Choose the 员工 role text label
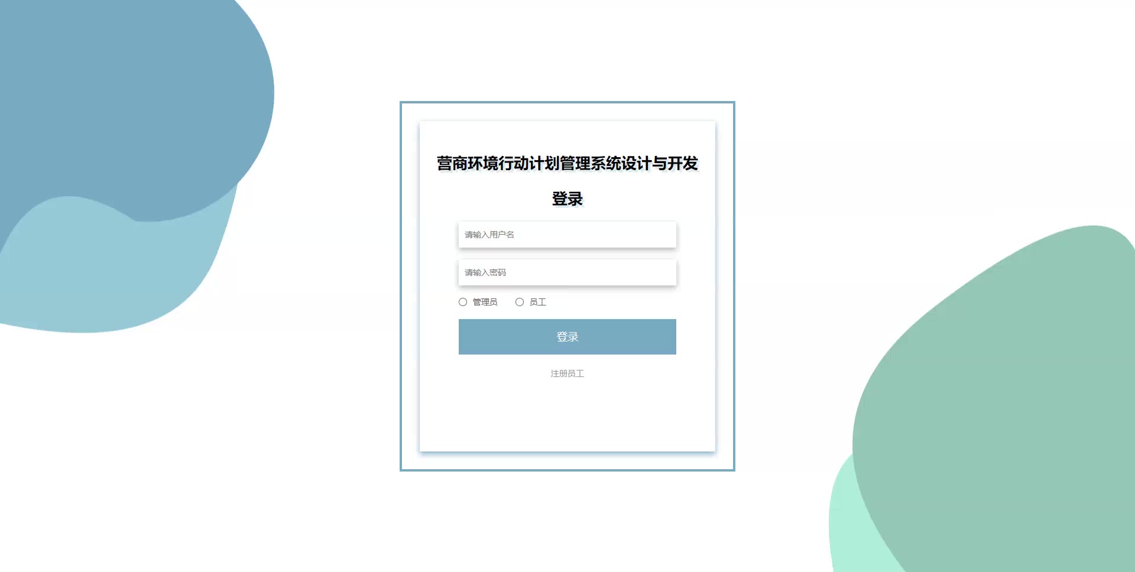 [537, 302]
